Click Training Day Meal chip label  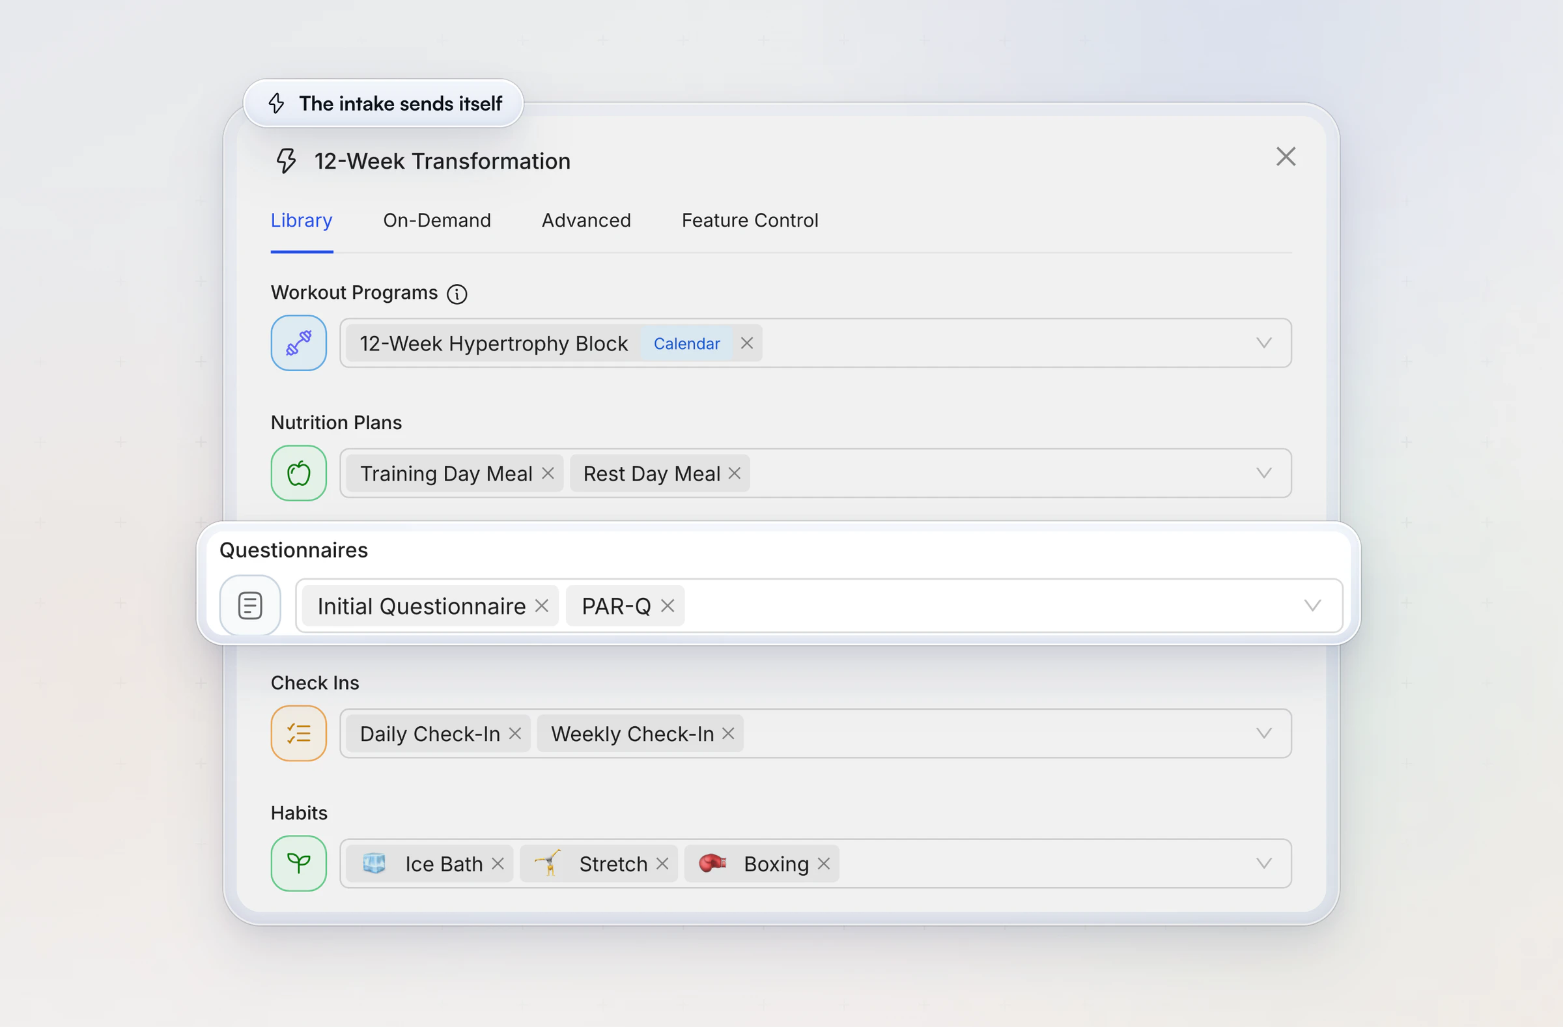tap(446, 473)
